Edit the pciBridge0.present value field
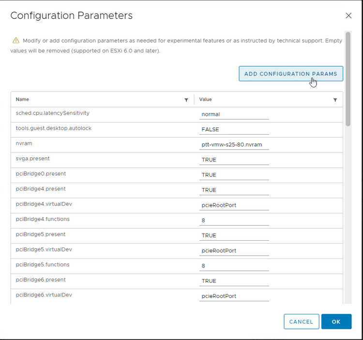The image size is (363, 340). (234, 175)
